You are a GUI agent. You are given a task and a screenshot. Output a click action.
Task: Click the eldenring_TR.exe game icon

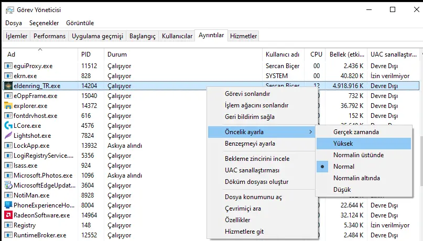point(8,86)
